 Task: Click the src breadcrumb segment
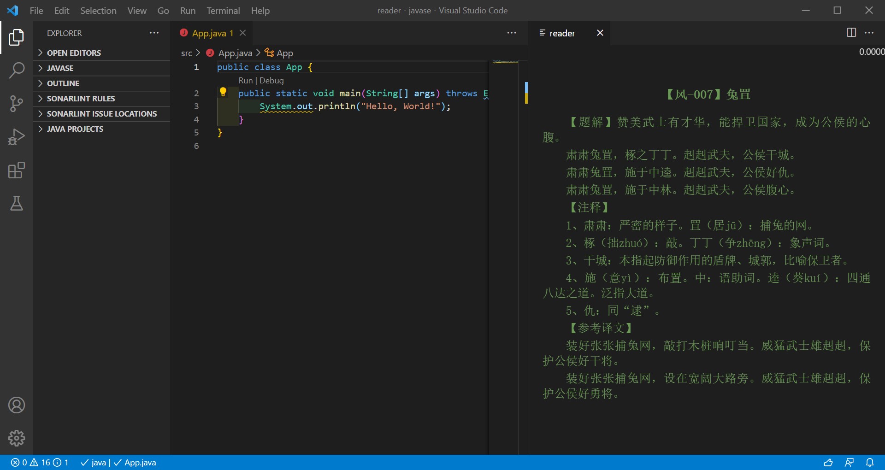[187, 53]
